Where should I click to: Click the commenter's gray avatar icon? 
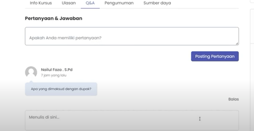31,72
